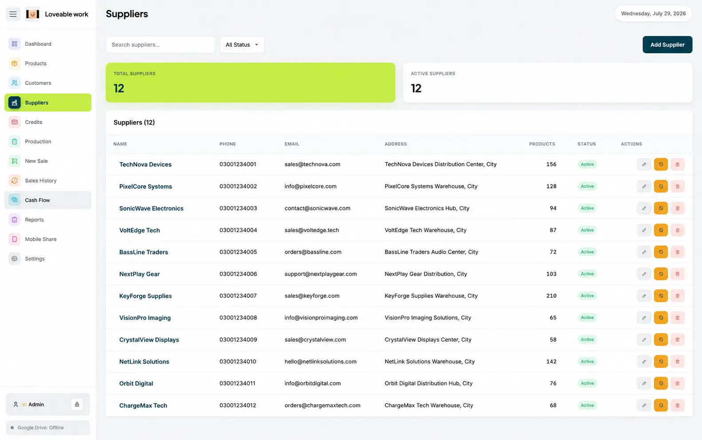Open Customers in sidebar
Image resolution: width=702 pixels, height=440 pixels.
[48, 83]
